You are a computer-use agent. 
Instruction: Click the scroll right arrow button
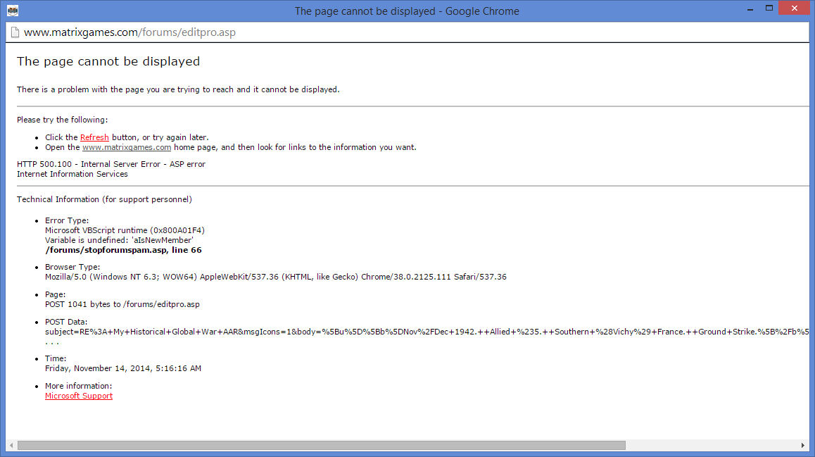pos(802,445)
